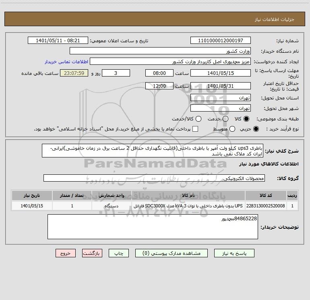The height and width of the screenshot is (300, 310).
Task: Click the تاریخ نیاز column header
Action: 32,195
